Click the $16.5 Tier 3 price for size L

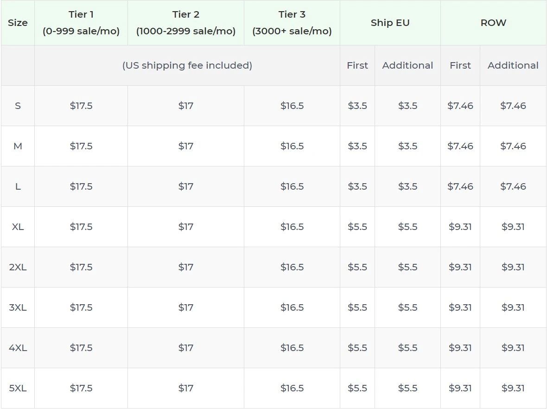click(292, 186)
